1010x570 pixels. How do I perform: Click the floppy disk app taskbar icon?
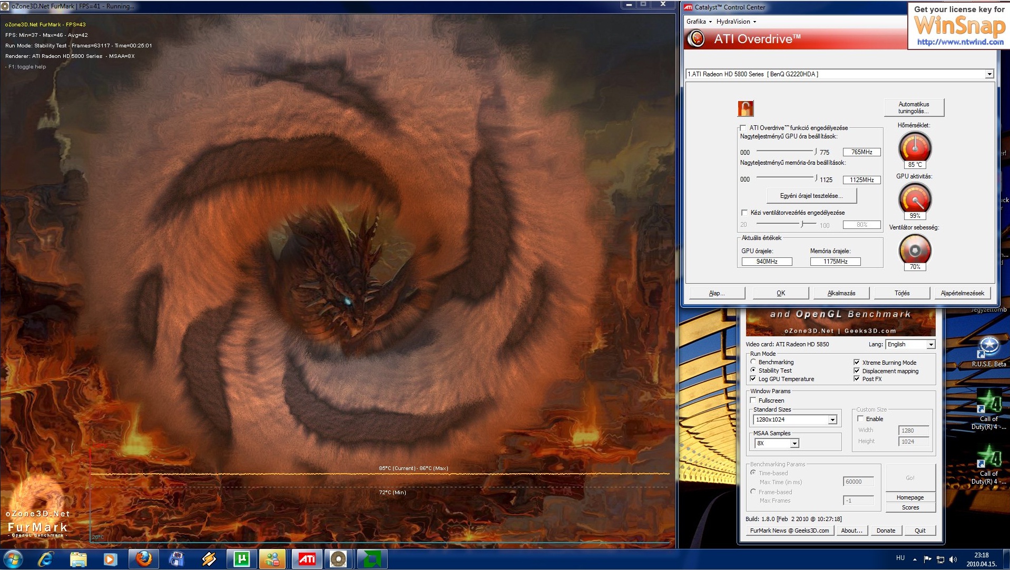(x=176, y=559)
